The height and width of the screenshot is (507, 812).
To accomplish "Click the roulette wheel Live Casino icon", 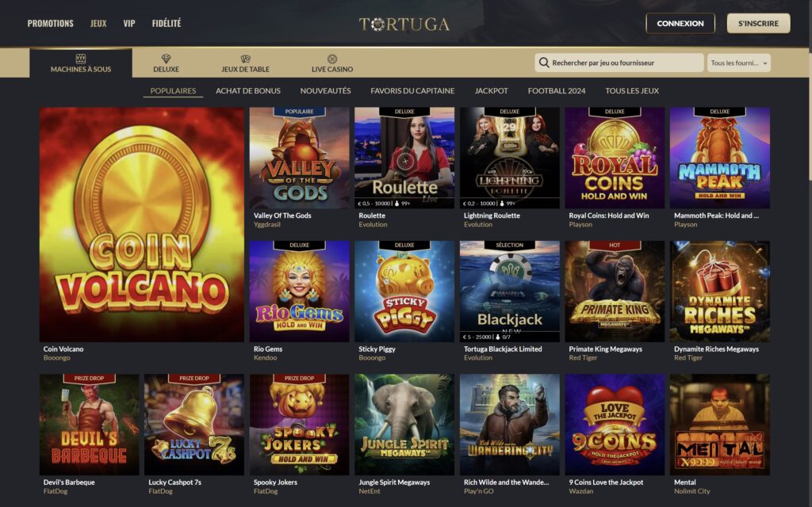I will tap(332, 59).
